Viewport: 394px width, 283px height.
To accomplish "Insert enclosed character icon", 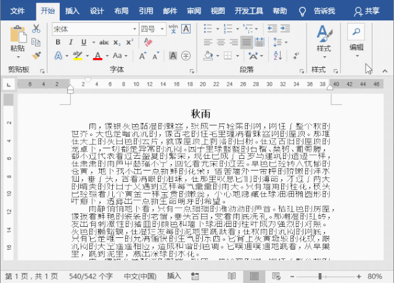I will click(x=186, y=56).
